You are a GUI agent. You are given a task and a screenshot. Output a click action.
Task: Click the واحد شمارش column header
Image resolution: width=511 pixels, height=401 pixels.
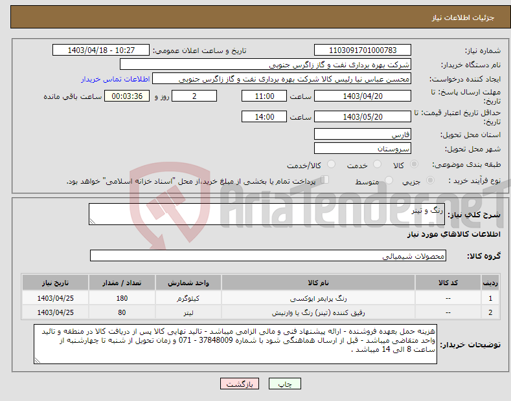click(188, 283)
